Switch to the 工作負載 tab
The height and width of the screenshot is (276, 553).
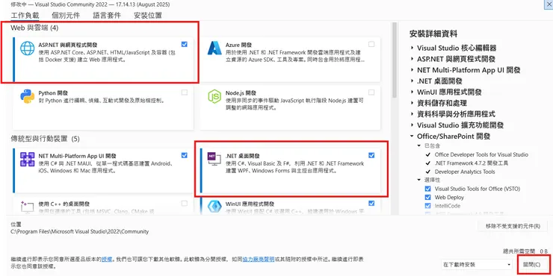click(x=25, y=16)
